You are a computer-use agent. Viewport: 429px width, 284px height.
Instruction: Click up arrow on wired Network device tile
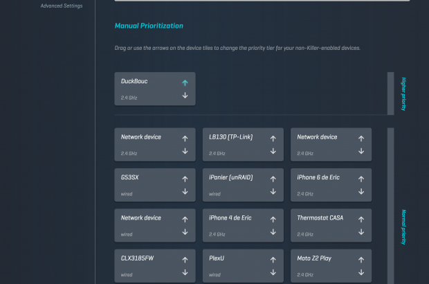coord(185,219)
